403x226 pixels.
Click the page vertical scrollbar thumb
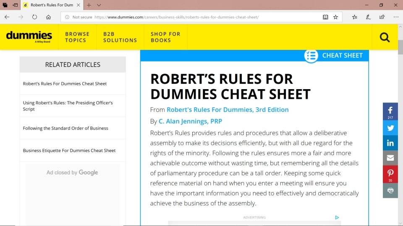[x=400, y=47]
